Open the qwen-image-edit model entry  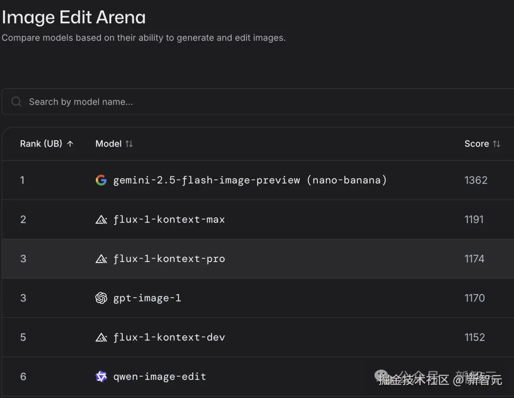coord(159,377)
